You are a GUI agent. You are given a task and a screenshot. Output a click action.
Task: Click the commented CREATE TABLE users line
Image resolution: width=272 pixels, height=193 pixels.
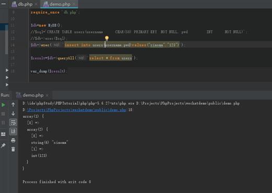pos(139,32)
